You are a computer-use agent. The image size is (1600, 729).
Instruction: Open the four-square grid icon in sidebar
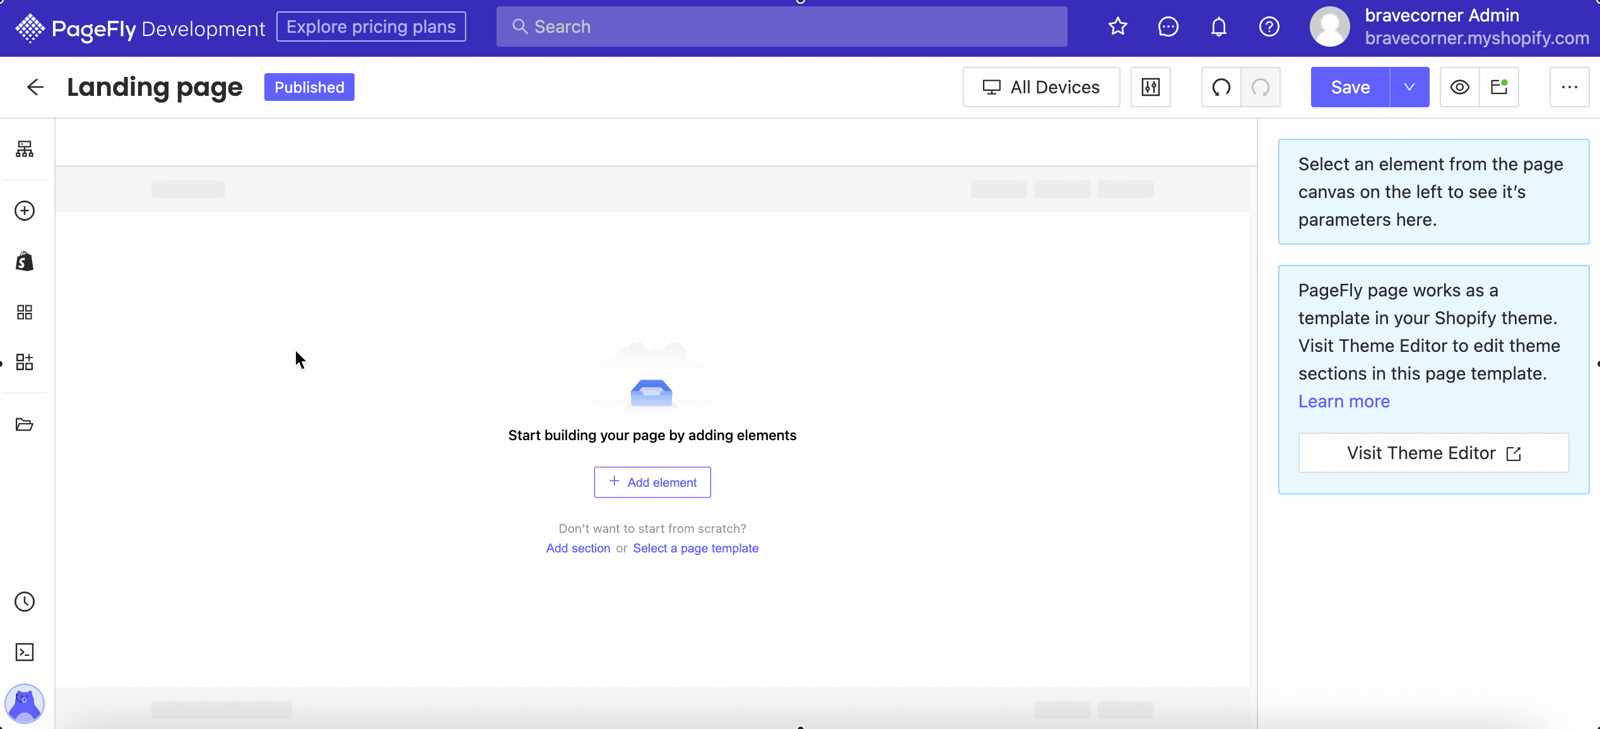coord(25,312)
